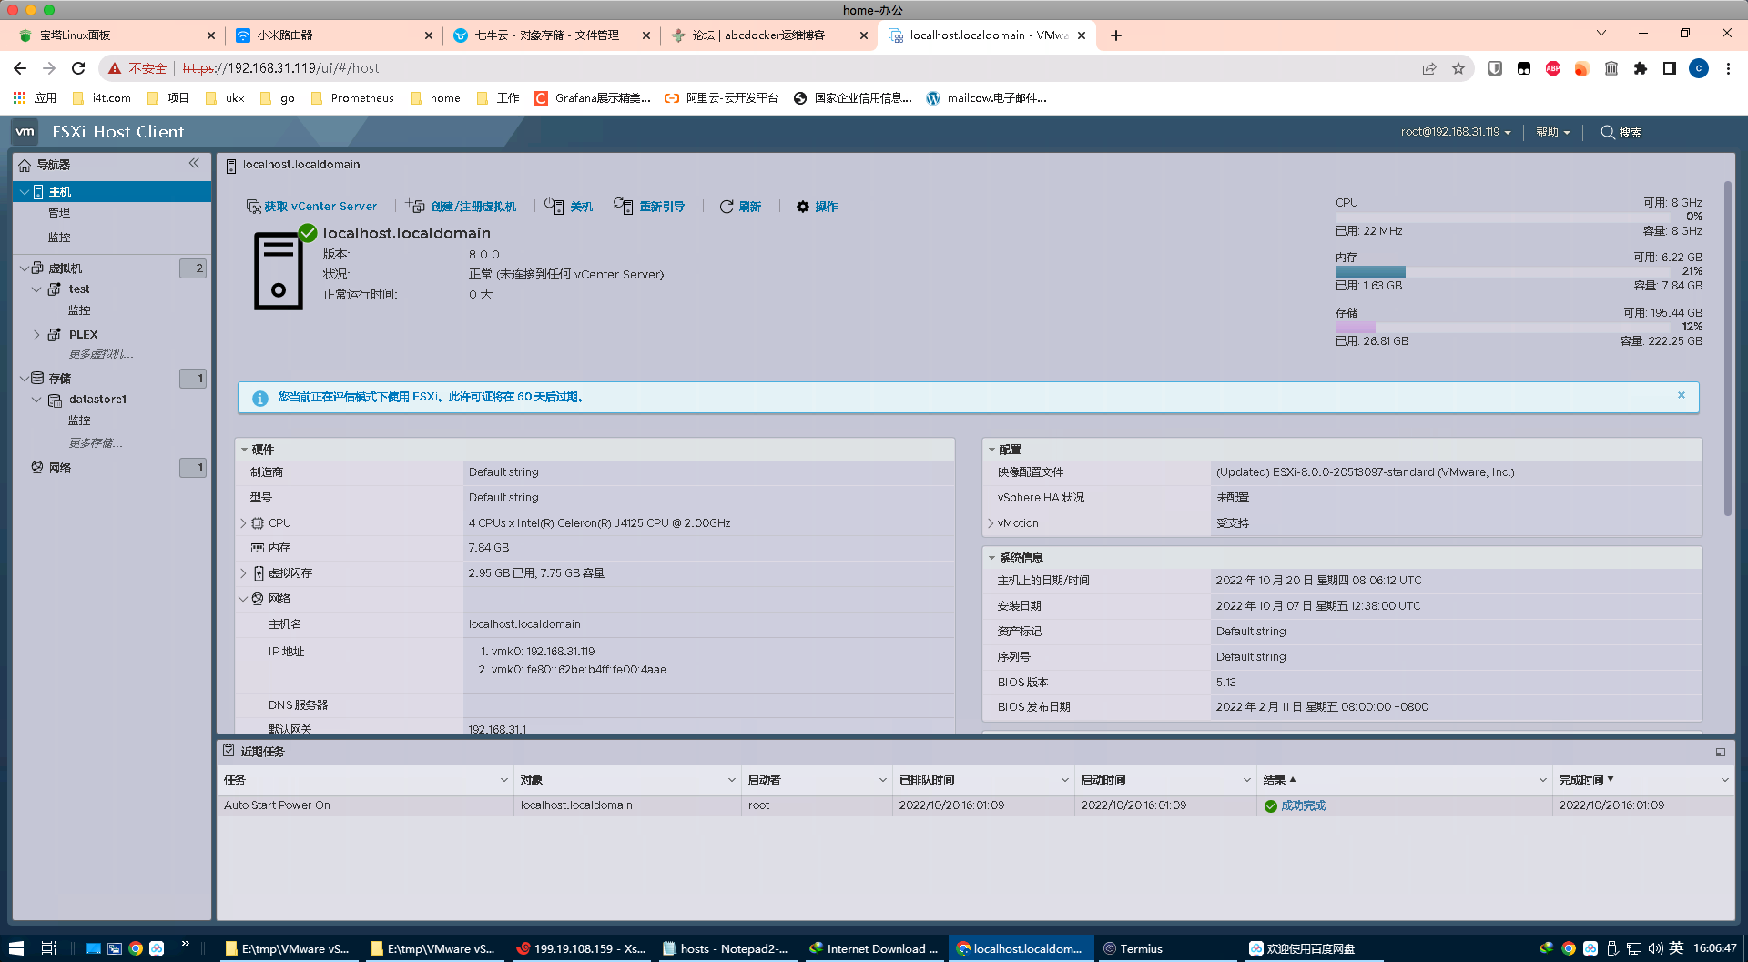The width and height of the screenshot is (1748, 962).
Task: Select Manage (管理) under Host
Action: (x=59, y=213)
